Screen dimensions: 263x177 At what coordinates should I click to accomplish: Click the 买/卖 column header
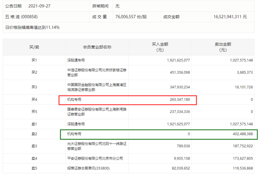point(34,47)
